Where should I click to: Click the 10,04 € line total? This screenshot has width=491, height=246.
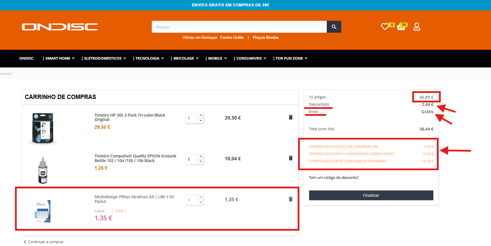tap(233, 159)
